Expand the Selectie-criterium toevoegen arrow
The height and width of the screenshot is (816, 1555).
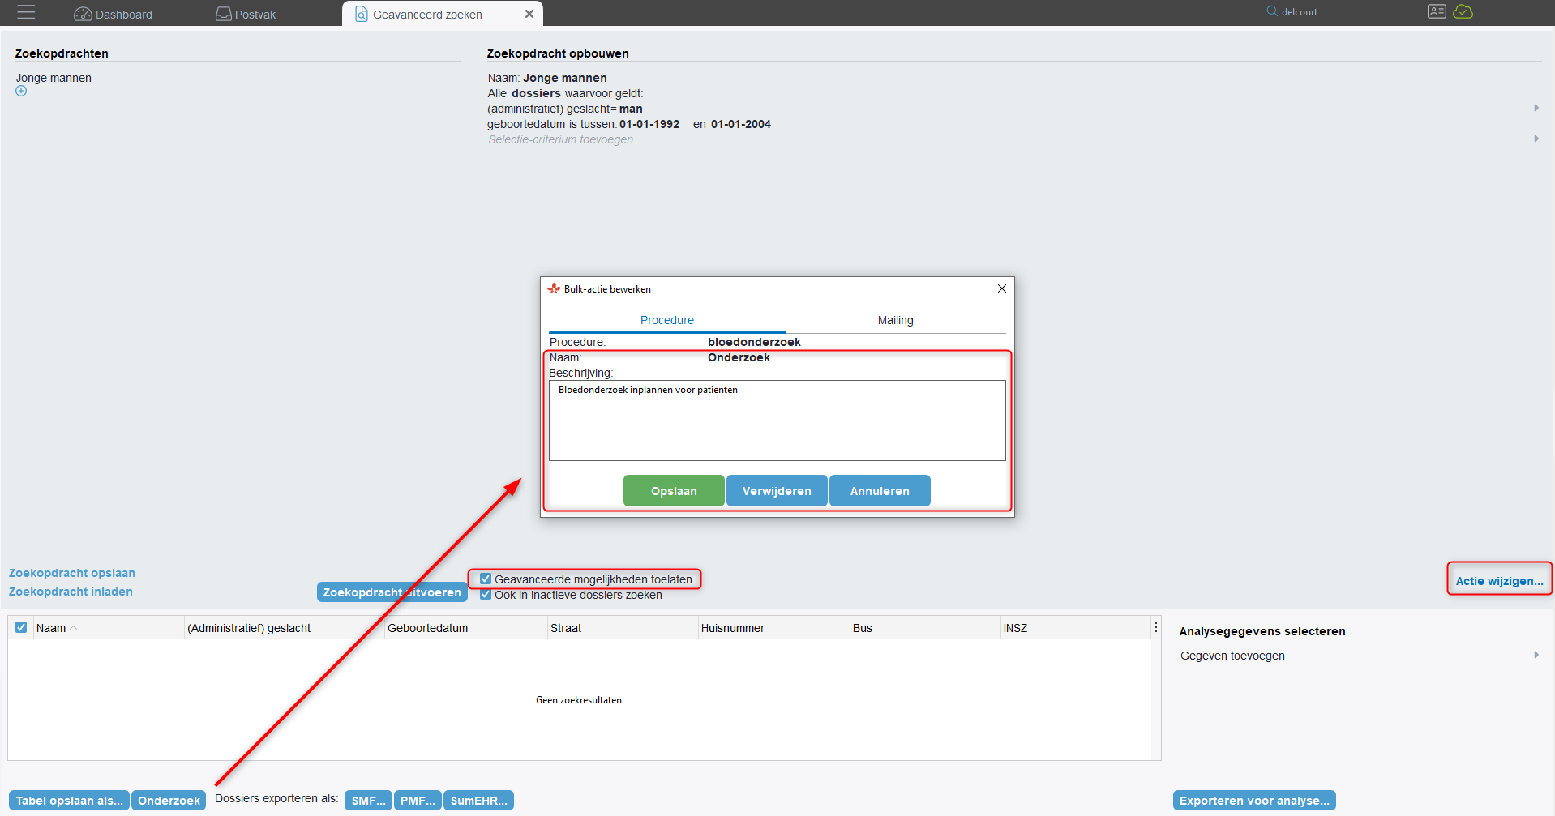point(1536,139)
